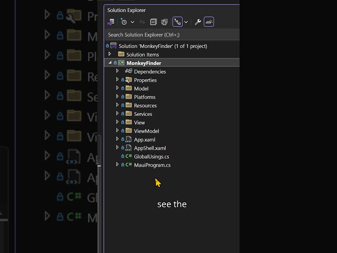Click the Solution icon beside 'MonkeyFinder'
This screenshot has width=337, height=253.
click(x=114, y=46)
